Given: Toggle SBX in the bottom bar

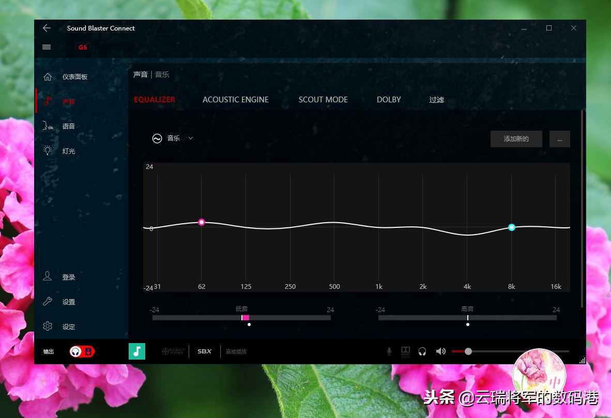Looking at the screenshot, I should (205, 351).
